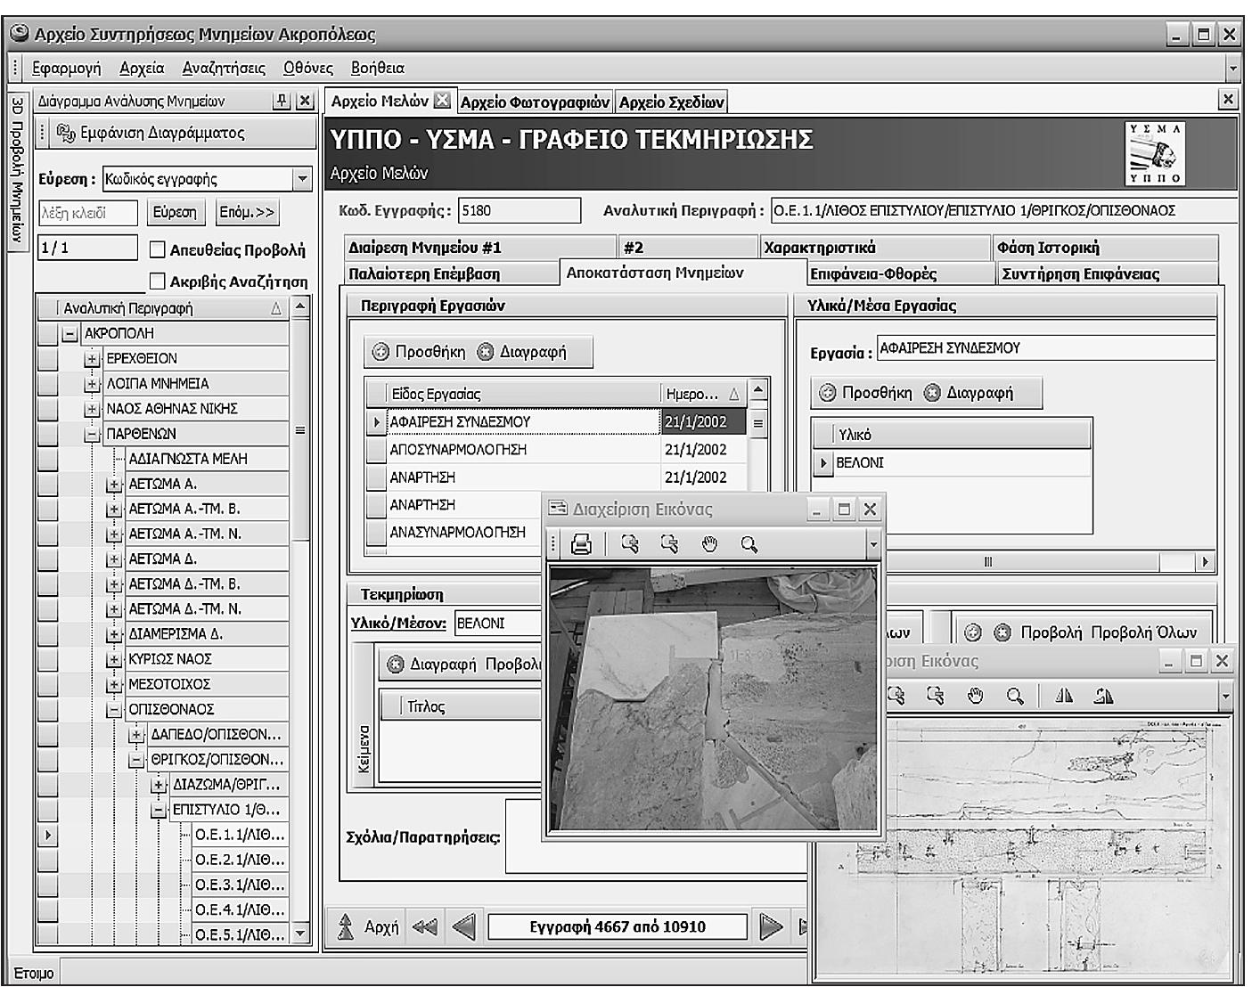Pin the Διάγραμμα Ανάλυσης Μνημείων panel
Viewport: 1252px width, 987px height.
point(282,101)
